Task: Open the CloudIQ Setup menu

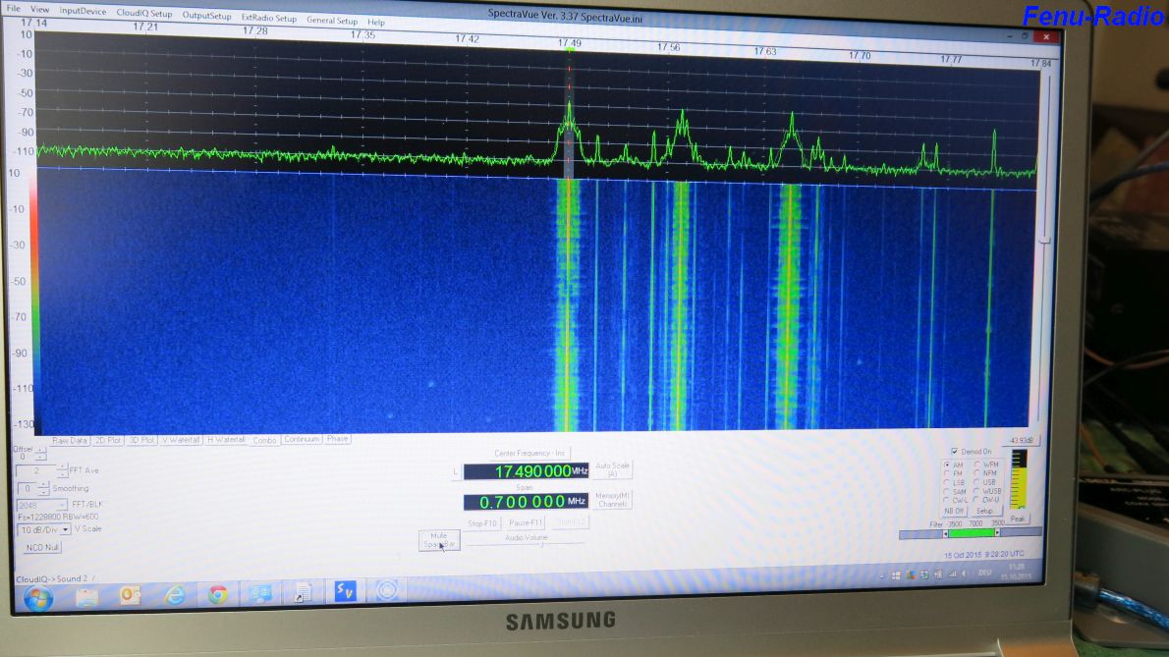Action: pyautogui.click(x=143, y=15)
